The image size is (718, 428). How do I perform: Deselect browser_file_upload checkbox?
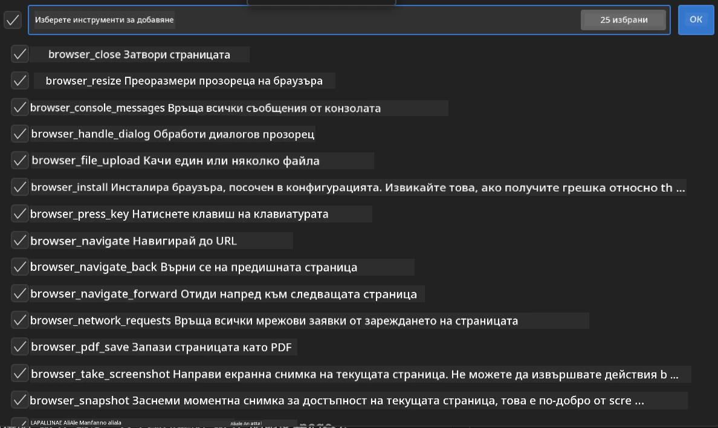pyautogui.click(x=20, y=160)
